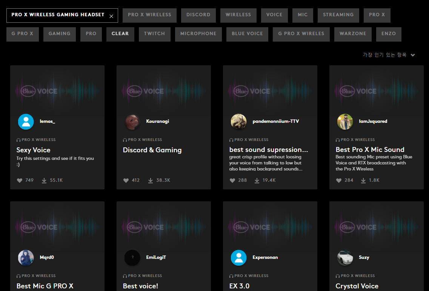The height and width of the screenshot is (291, 429).
Task: Open the Crystal Voice preset
Action: tap(357, 286)
